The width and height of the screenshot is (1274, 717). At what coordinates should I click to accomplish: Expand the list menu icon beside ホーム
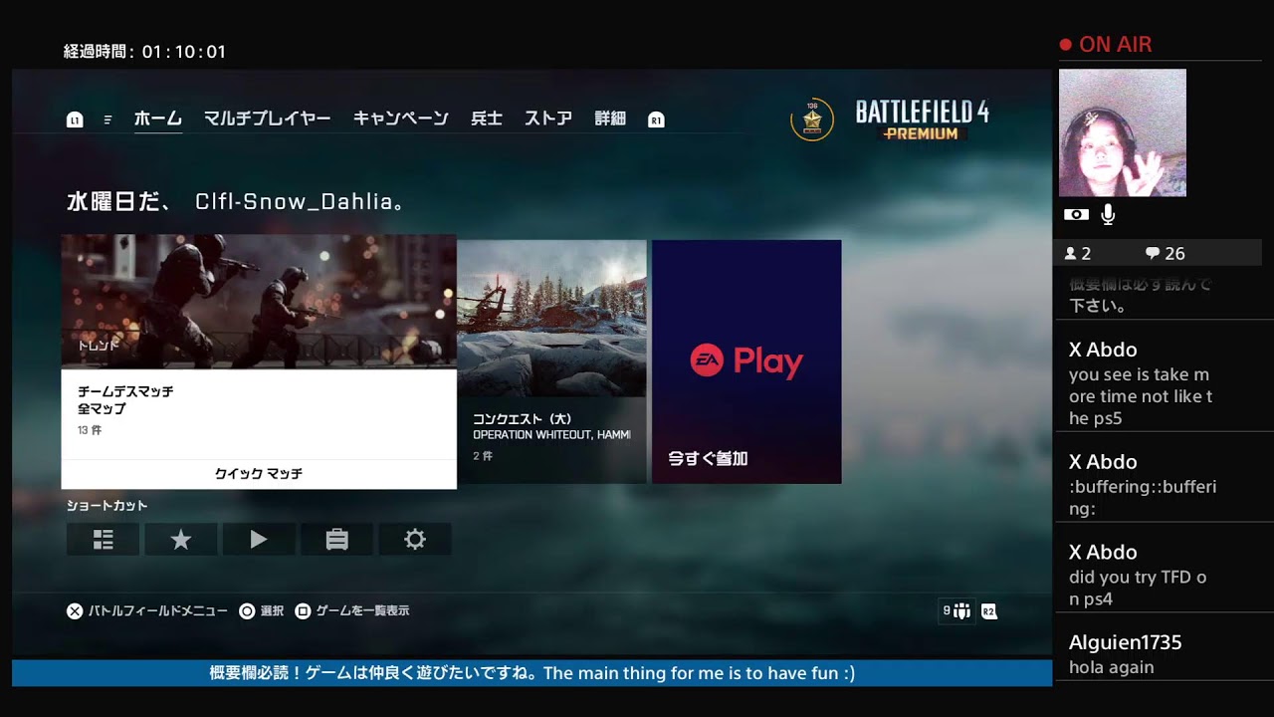(x=107, y=119)
